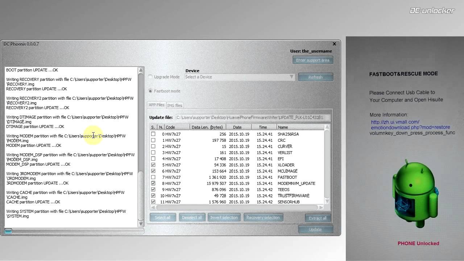
Task: Click the file table horizontal scroll right arrow
Action: [x=321, y=207]
